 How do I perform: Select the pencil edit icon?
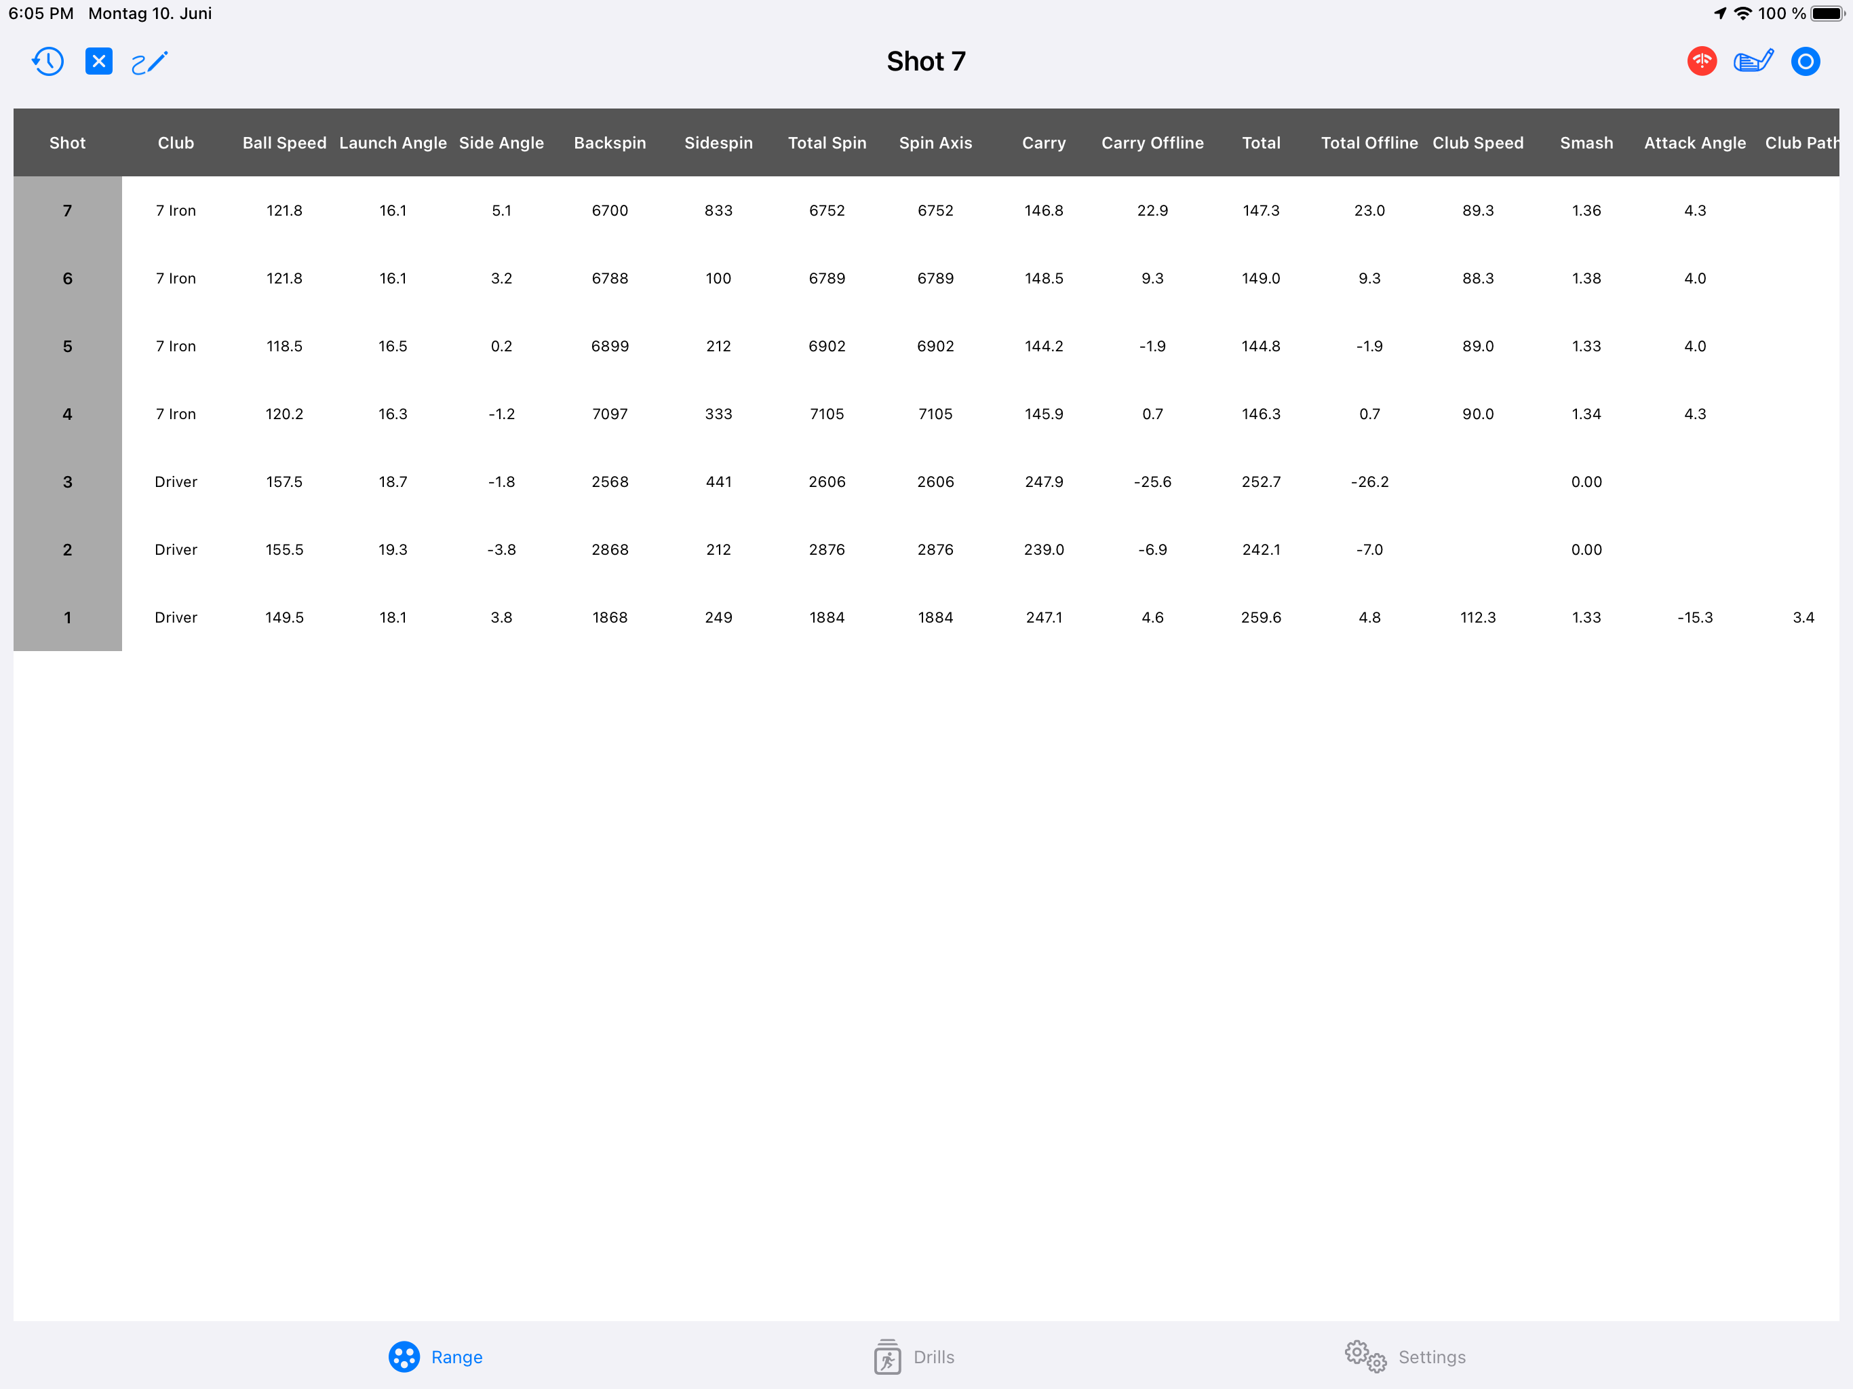tap(151, 62)
